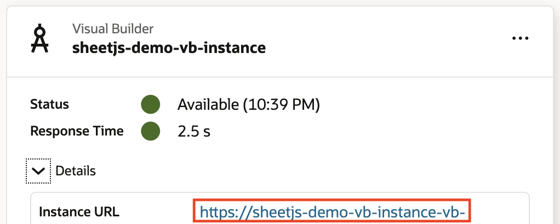Select the Visual Builder service label
Viewport: 560px width, 224px height.
click(x=113, y=28)
